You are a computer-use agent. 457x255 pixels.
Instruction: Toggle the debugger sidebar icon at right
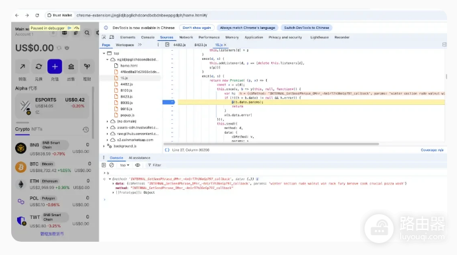point(444,45)
